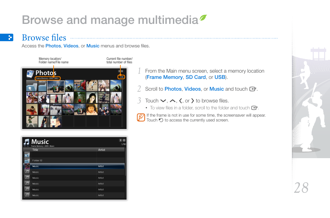The image size is (330, 218).
Task: Select the highlighted photo of boys beside a jeep
Action: (56, 87)
